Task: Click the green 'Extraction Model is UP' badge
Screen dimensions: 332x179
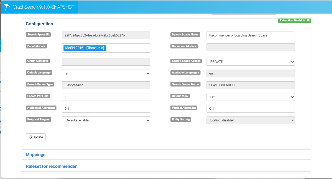Action: click(294, 20)
